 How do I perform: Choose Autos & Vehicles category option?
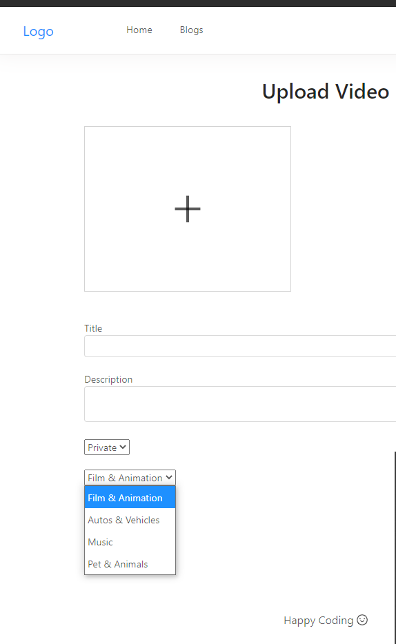coord(130,520)
